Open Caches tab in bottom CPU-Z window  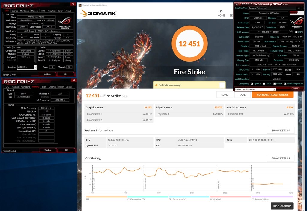coord(16,87)
